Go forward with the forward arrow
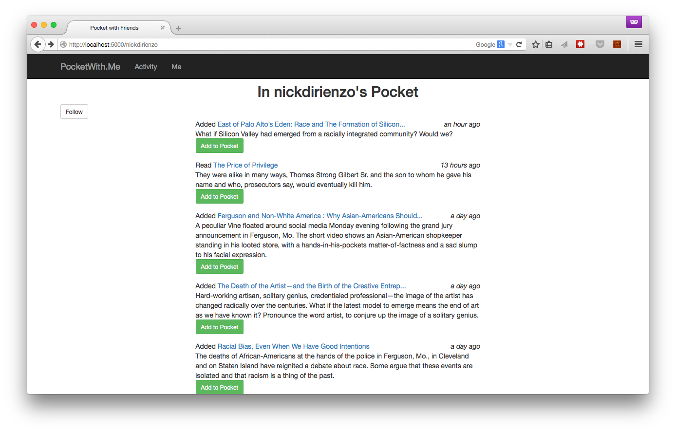Image resolution: width=676 pixels, height=433 pixels. (x=51, y=44)
